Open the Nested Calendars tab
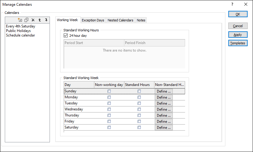 tap(120, 20)
